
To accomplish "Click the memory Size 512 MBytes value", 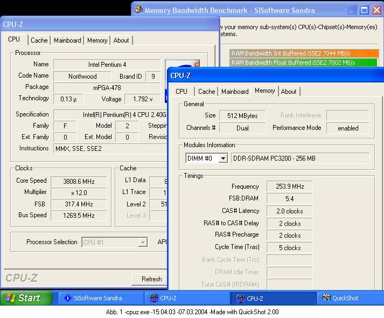I will pos(242,116).
